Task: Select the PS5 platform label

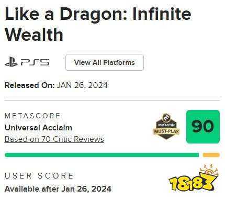Action: click(35, 62)
